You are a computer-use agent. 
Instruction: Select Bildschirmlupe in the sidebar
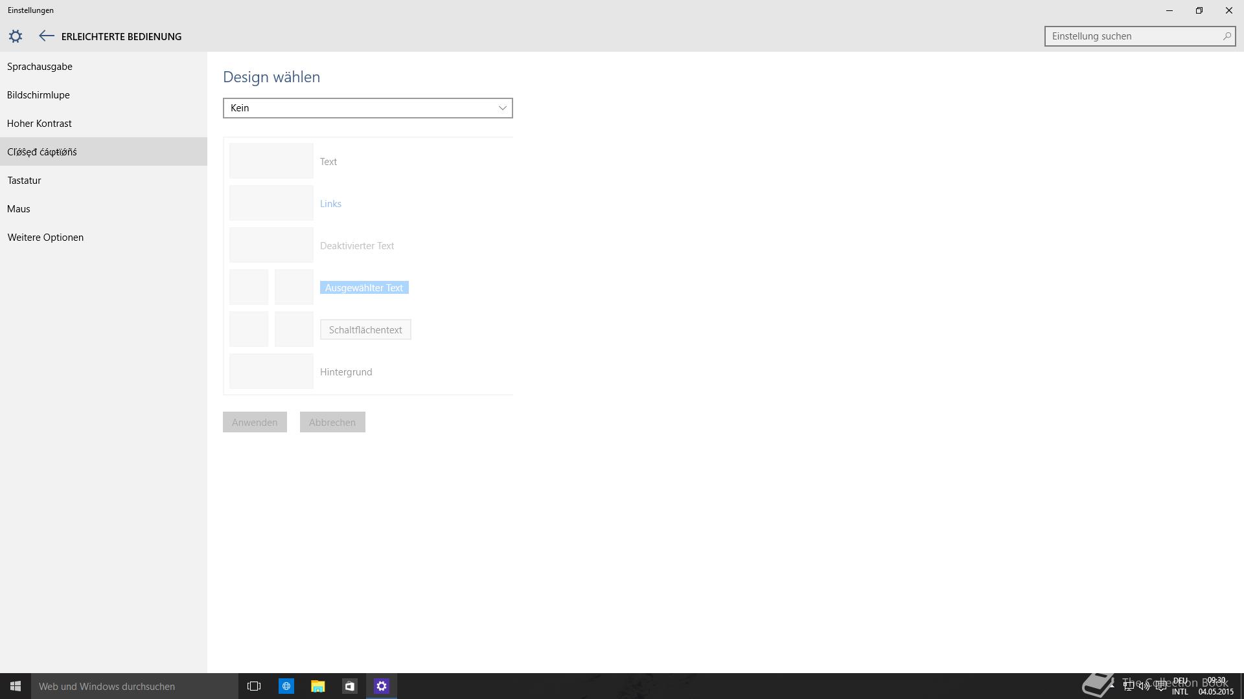point(38,95)
